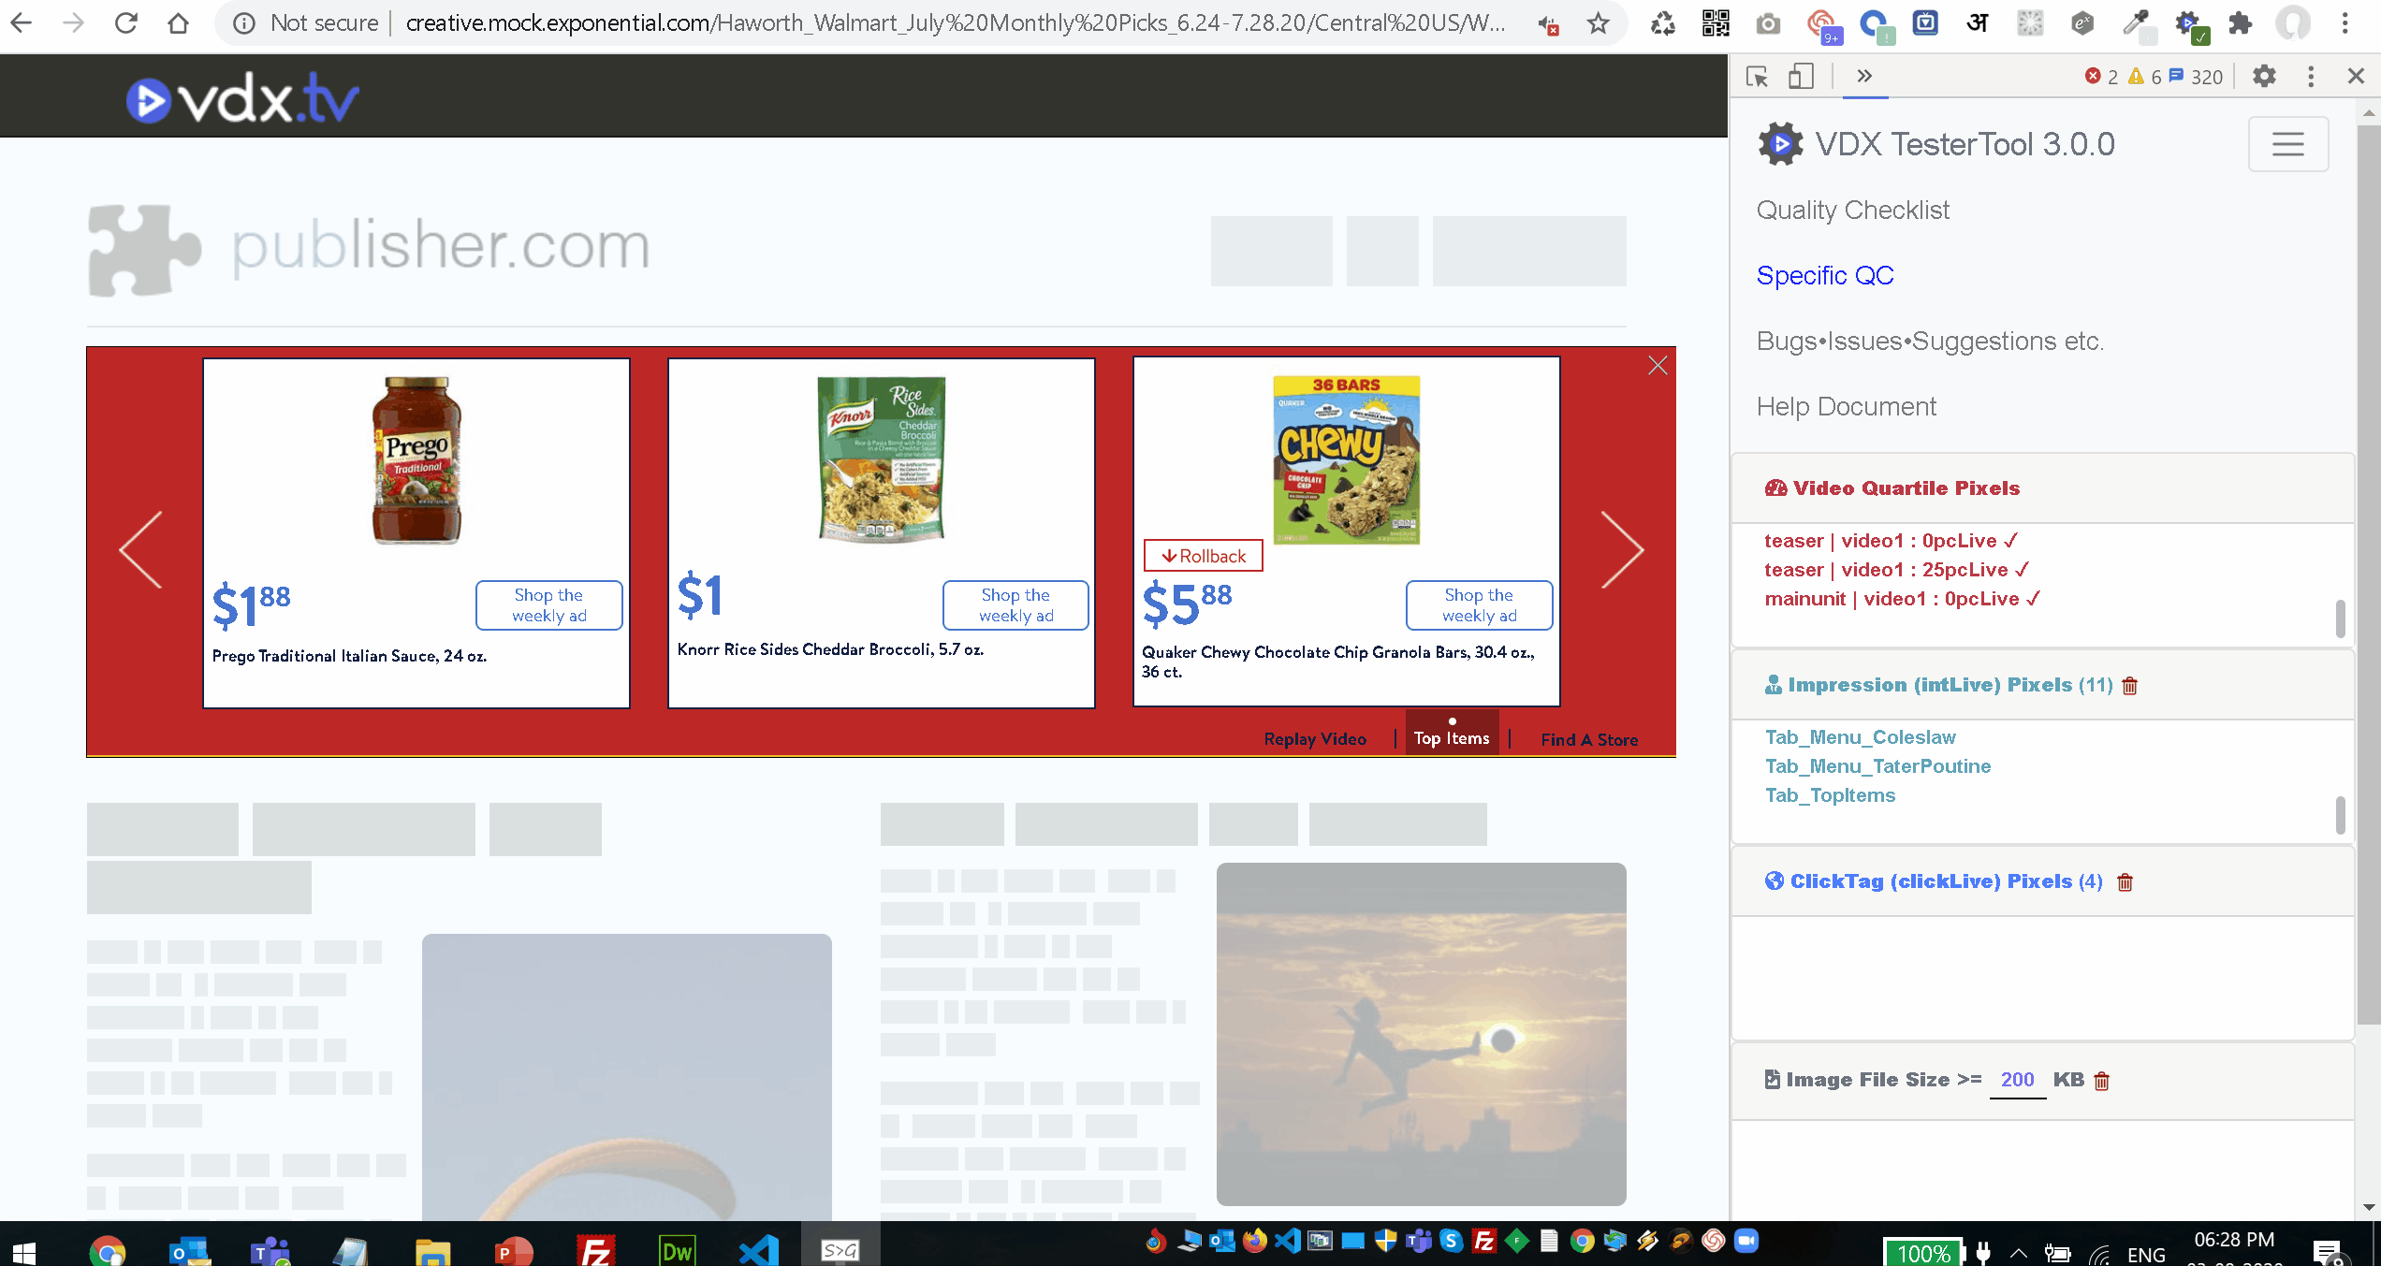This screenshot has width=2381, height=1266.
Task: Open the Specific QC link
Action: coord(1825,276)
